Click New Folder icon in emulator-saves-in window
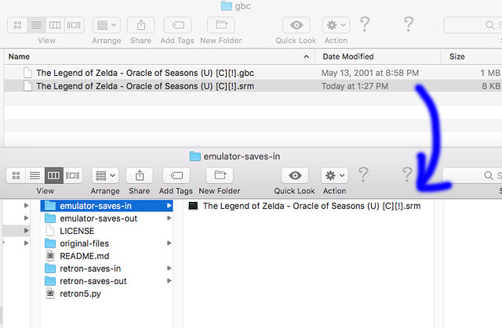Image resolution: width=502 pixels, height=328 pixels. pos(220,175)
